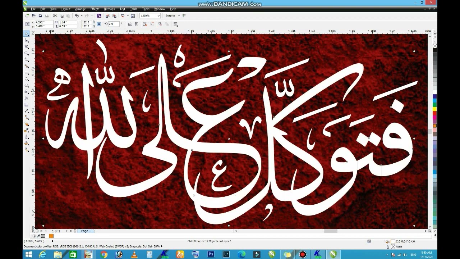
Task: Open the Search Content icon
Action: [x=99, y=16]
